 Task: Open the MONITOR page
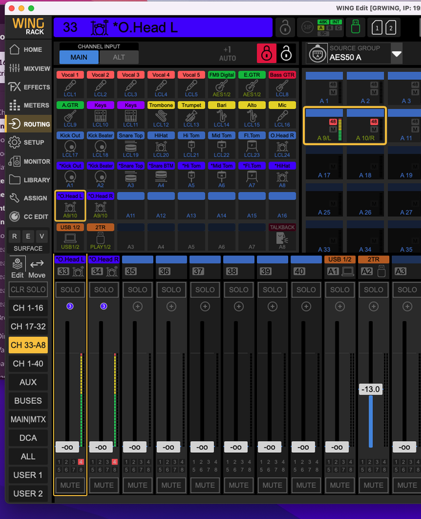28,162
